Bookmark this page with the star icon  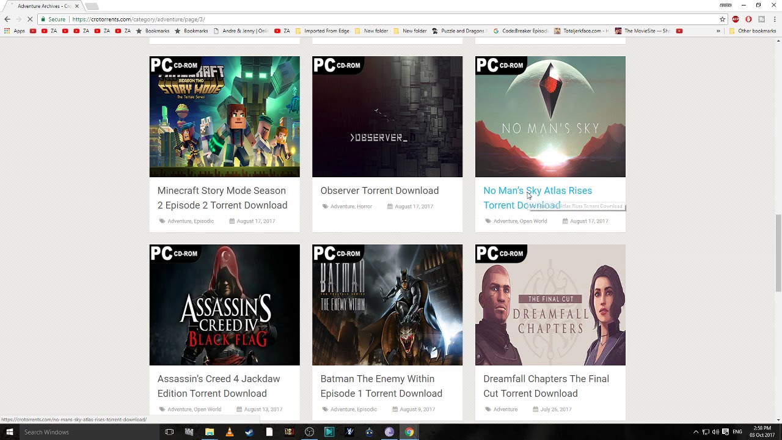coord(722,19)
